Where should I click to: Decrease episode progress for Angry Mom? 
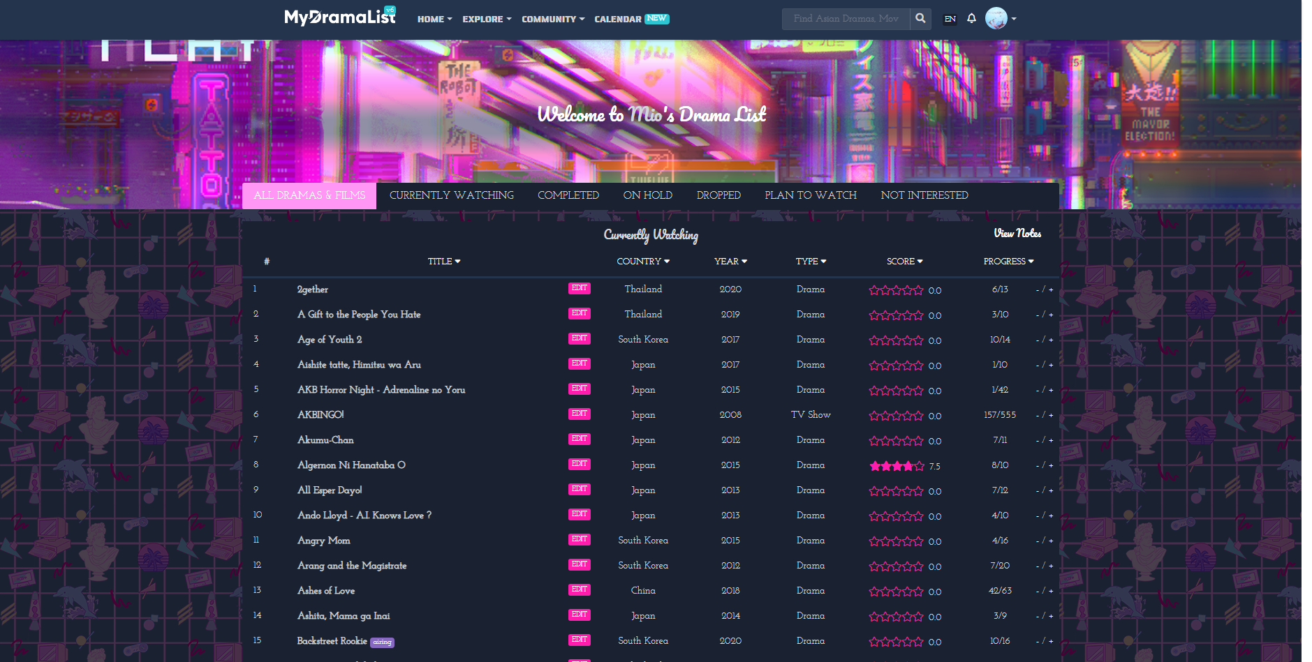pos(1038,541)
